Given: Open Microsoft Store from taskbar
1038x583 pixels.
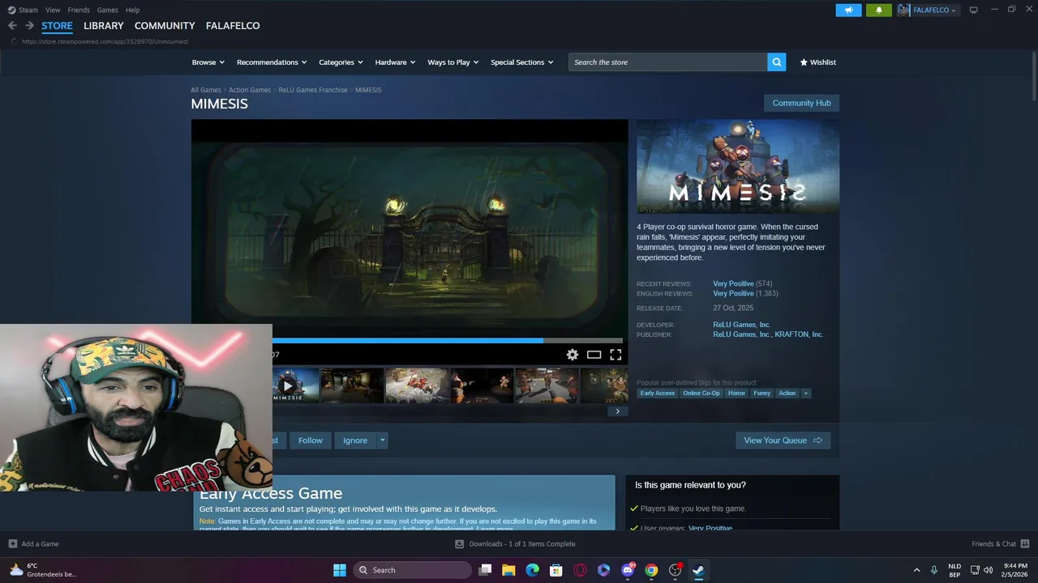Looking at the screenshot, I should click(556, 570).
